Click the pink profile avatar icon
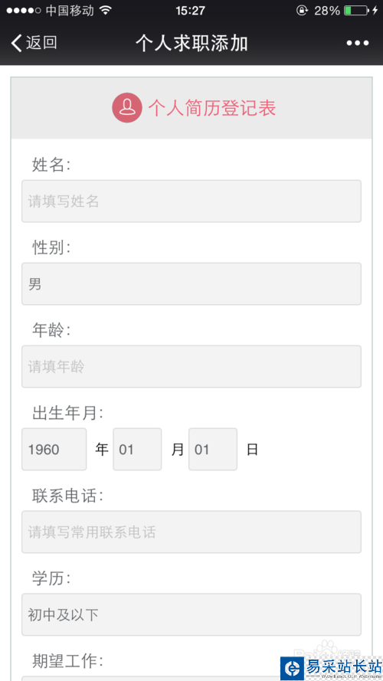The width and height of the screenshot is (383, 681). [127, 108]
